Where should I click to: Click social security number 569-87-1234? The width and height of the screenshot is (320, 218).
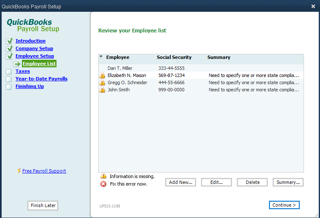[172, 75]
